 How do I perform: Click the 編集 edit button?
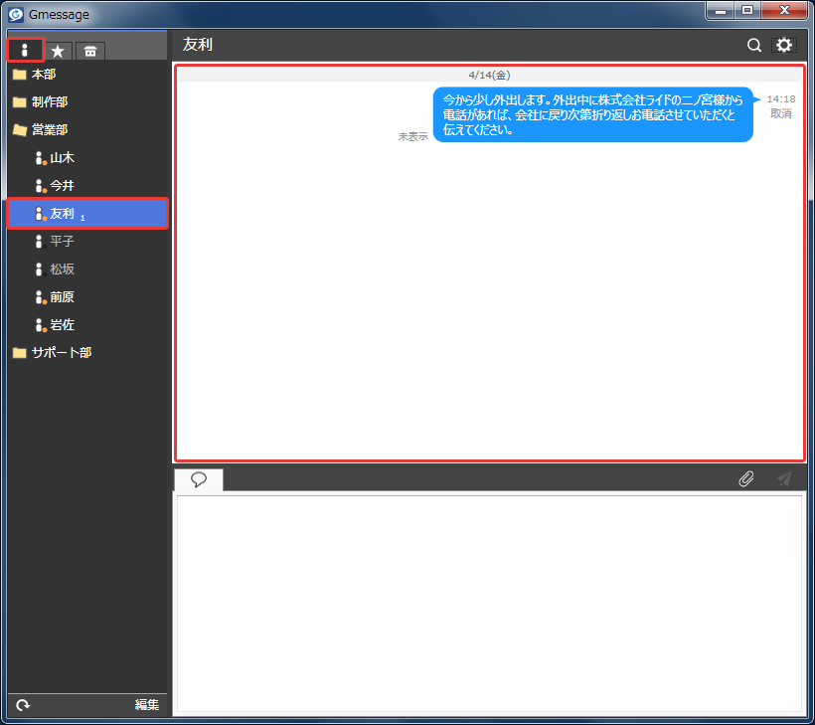[147, 705]
